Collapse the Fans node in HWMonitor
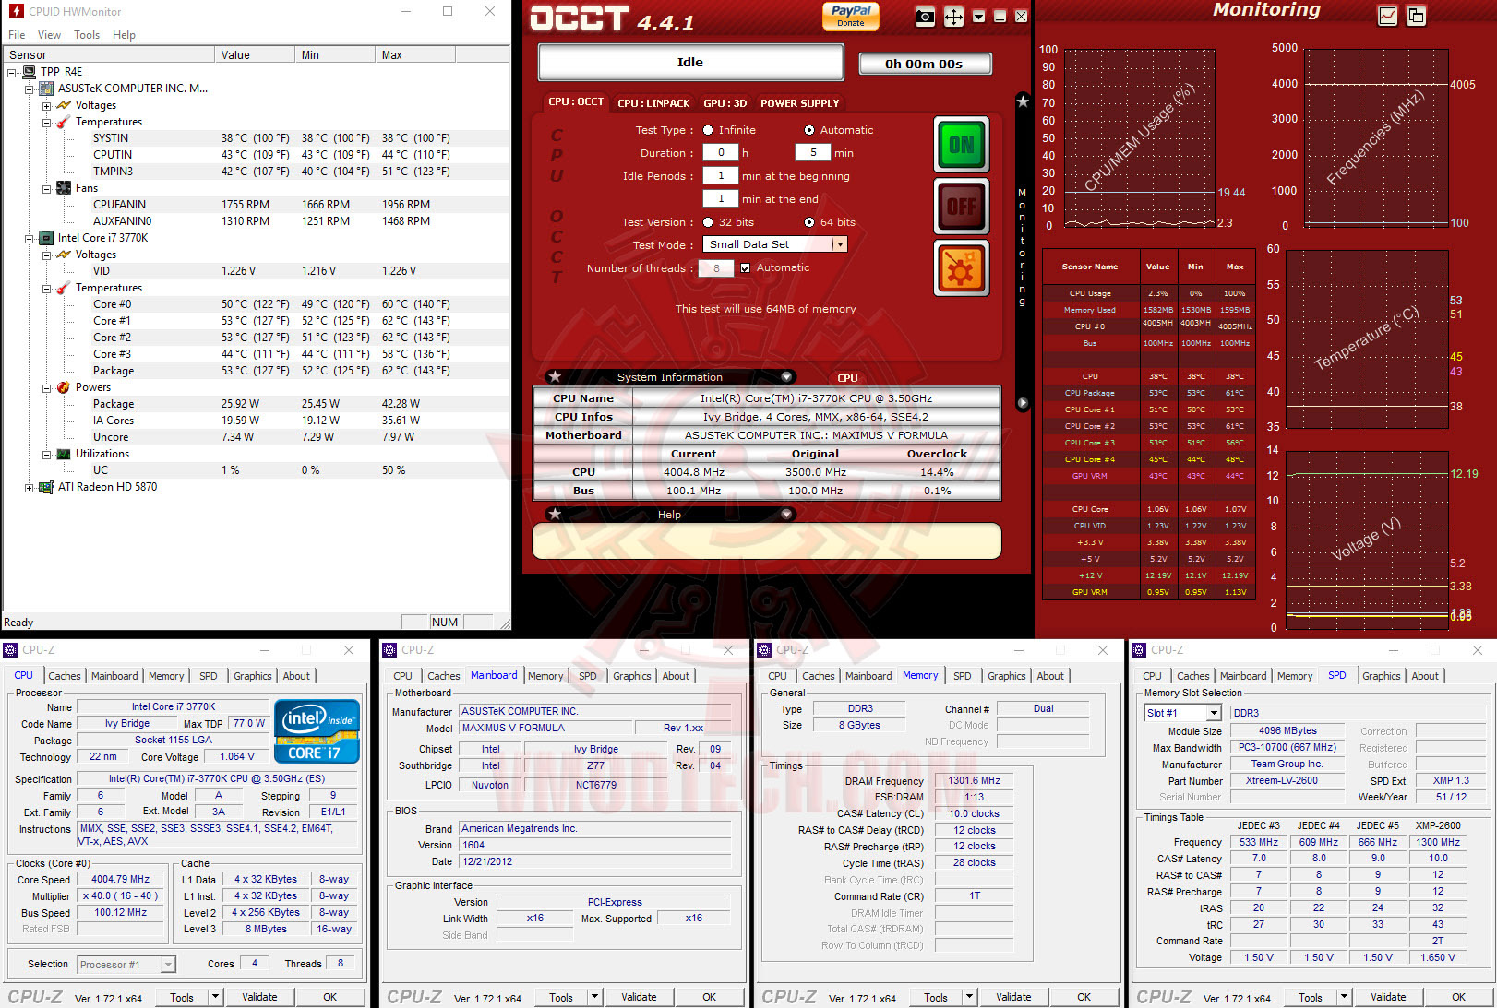 (x=46, y=188)
